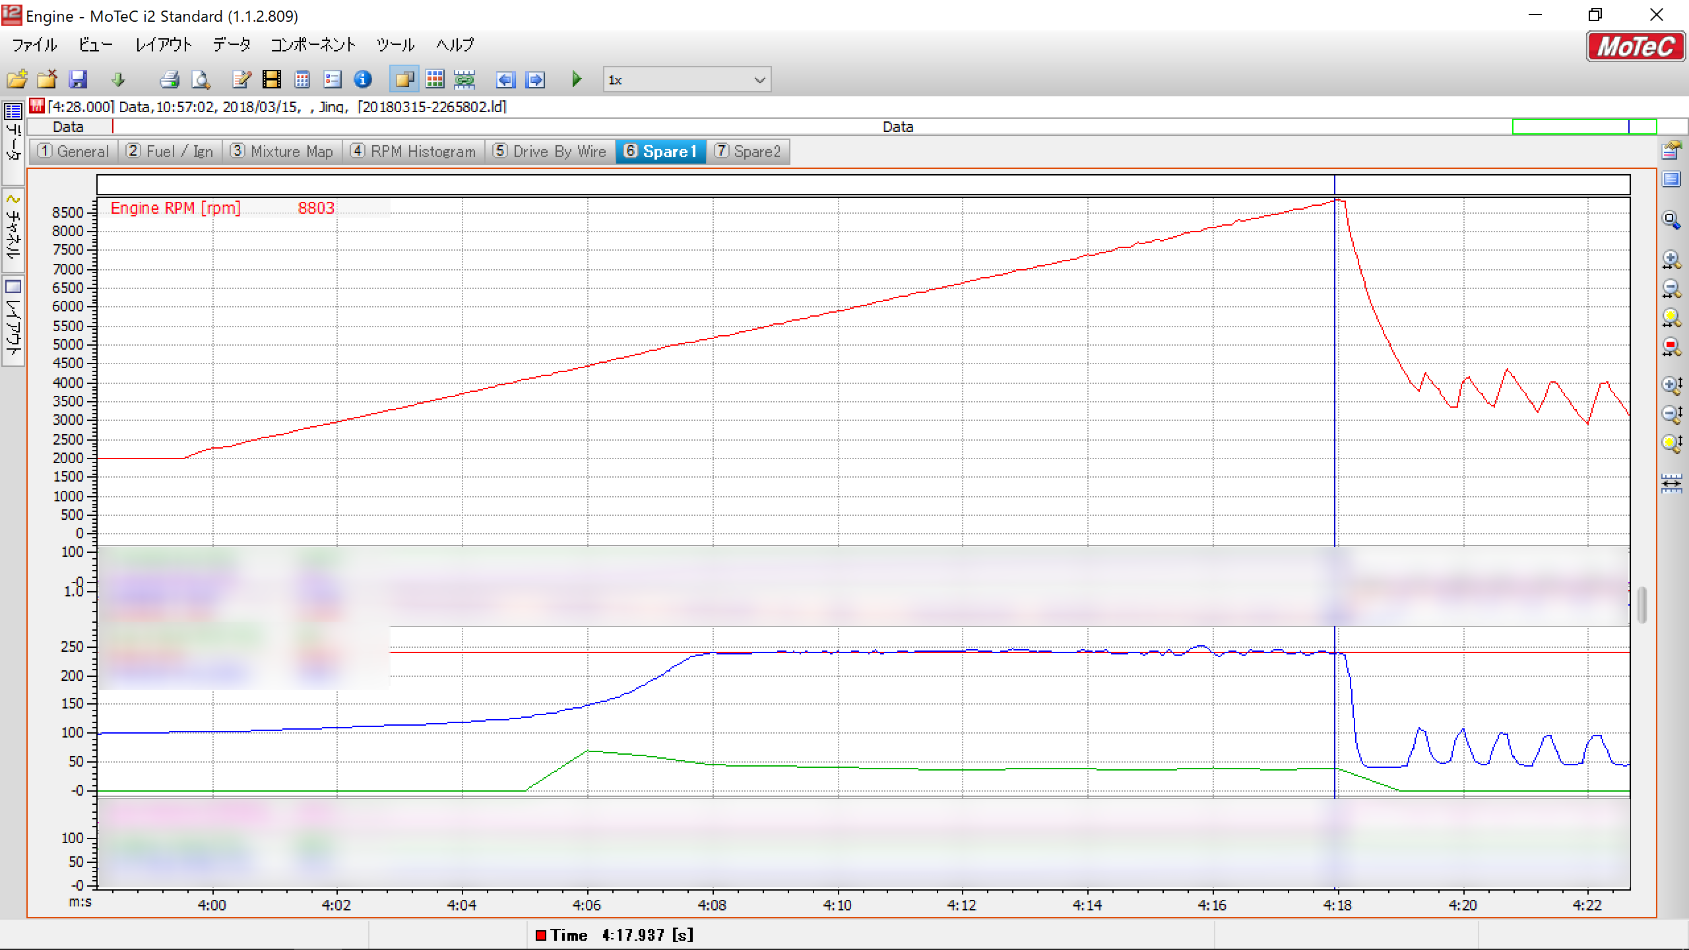The image size is (1689, 950).
Task: Click the print preview magnifier icon
Action: tap(201, 80)
